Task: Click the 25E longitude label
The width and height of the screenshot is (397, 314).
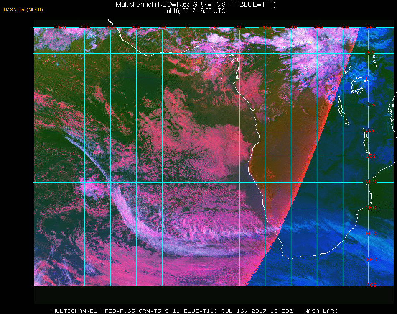Action: [x=319, y=28]
